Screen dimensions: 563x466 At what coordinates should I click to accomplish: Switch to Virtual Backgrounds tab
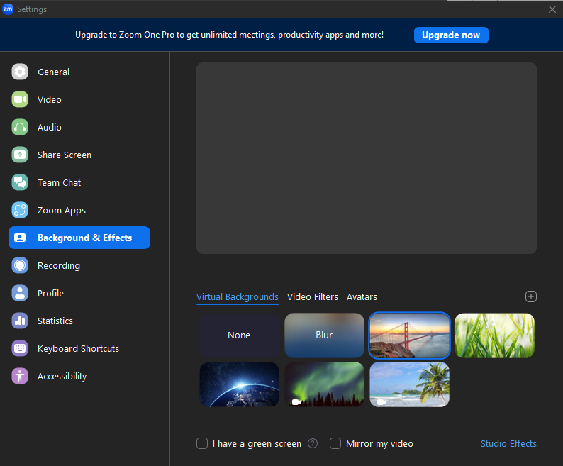click(x=238, y=297)
